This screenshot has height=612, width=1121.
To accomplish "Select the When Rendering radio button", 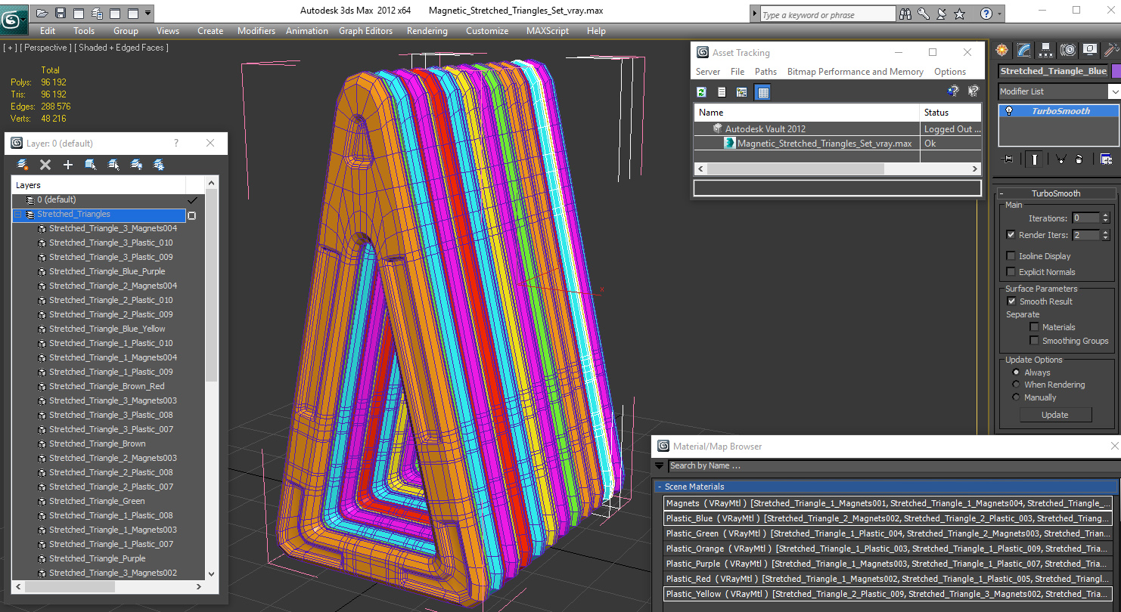I will click(1016, 385).
